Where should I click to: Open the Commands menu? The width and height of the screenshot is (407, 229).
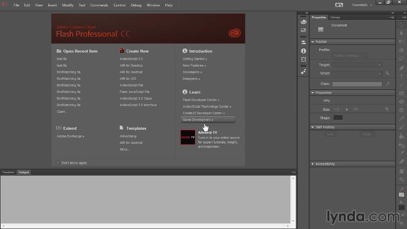coord(99,5)
